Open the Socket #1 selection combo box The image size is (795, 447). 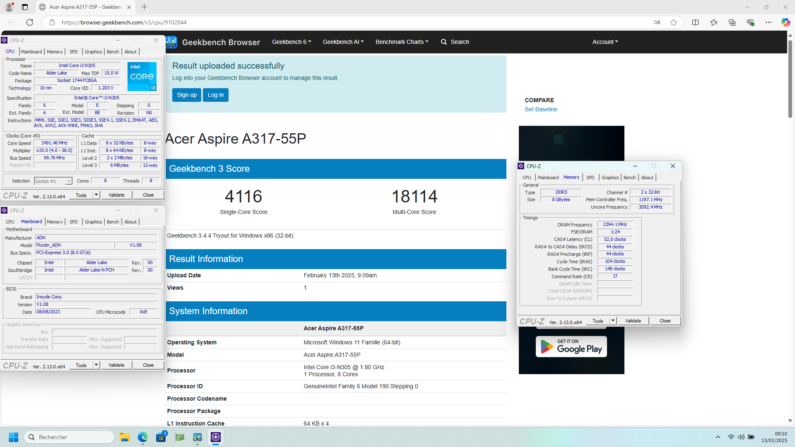click(x=53, y=181)
